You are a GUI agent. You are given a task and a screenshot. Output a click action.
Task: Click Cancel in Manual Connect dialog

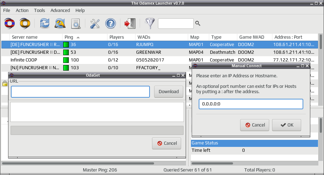[254, 125]
